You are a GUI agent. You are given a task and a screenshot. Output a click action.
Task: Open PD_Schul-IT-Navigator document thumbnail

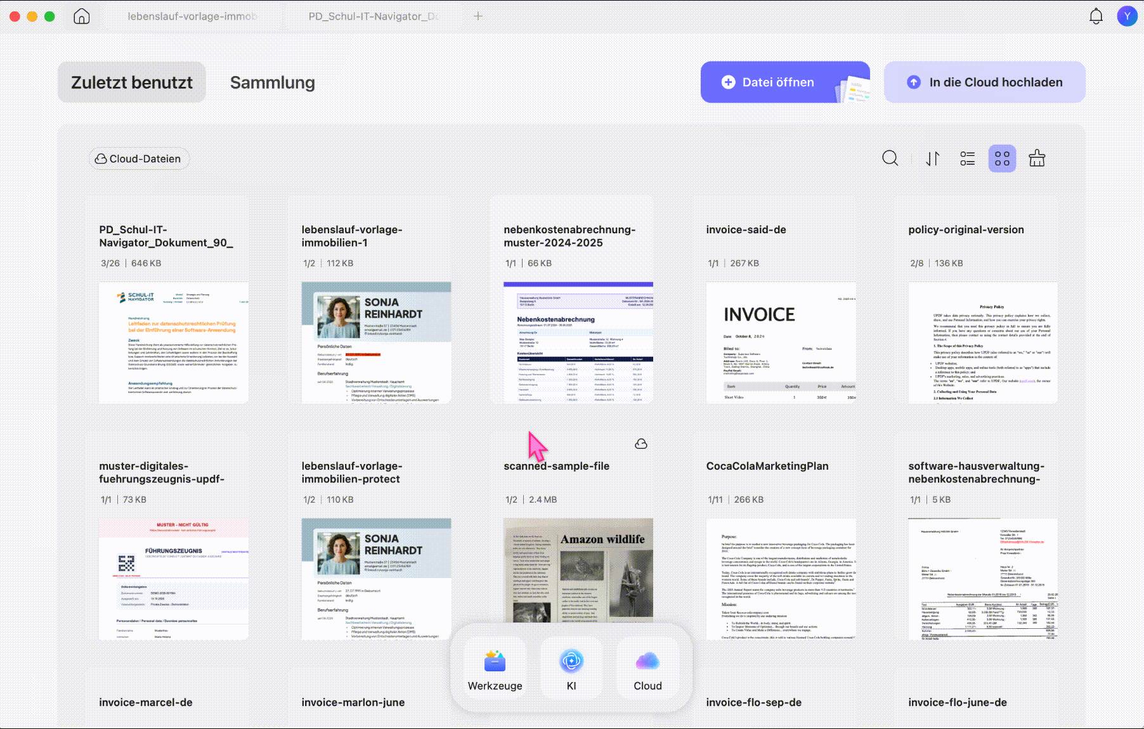pos(174,342)
